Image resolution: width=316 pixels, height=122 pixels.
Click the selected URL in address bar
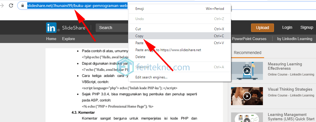pos(77,6)
